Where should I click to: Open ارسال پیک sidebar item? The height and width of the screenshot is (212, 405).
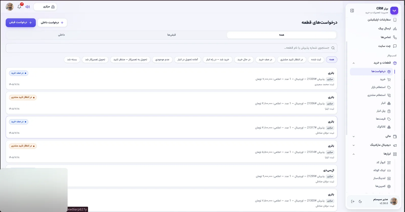tap(387, 28)
